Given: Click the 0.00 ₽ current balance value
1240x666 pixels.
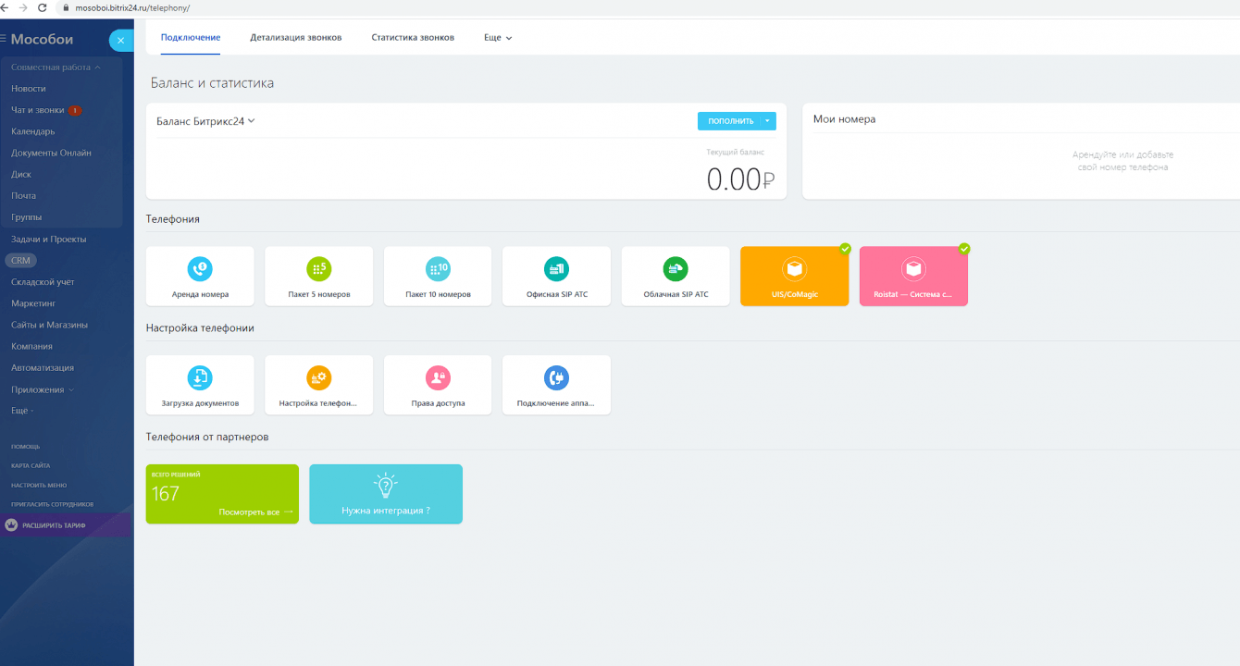Looking at the screenshot, I should pyautogui.click(x=740, y=179).
